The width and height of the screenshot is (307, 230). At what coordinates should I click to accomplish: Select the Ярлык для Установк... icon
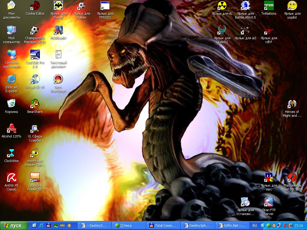(245, 207)
